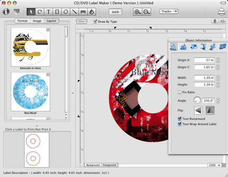Screen dimensions: 228x177
Task: Select the spiral text tool
Action: point(92,12)
